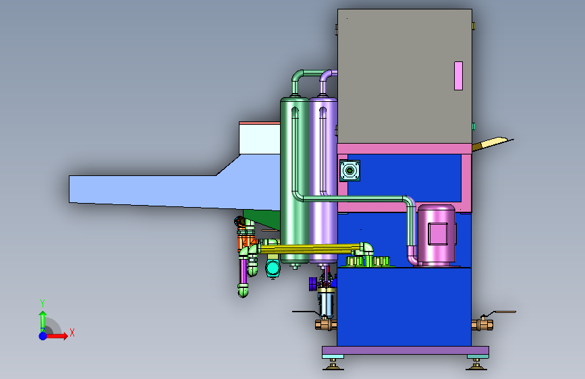Select the pink handle on the gray cabinet

point(458,76)
